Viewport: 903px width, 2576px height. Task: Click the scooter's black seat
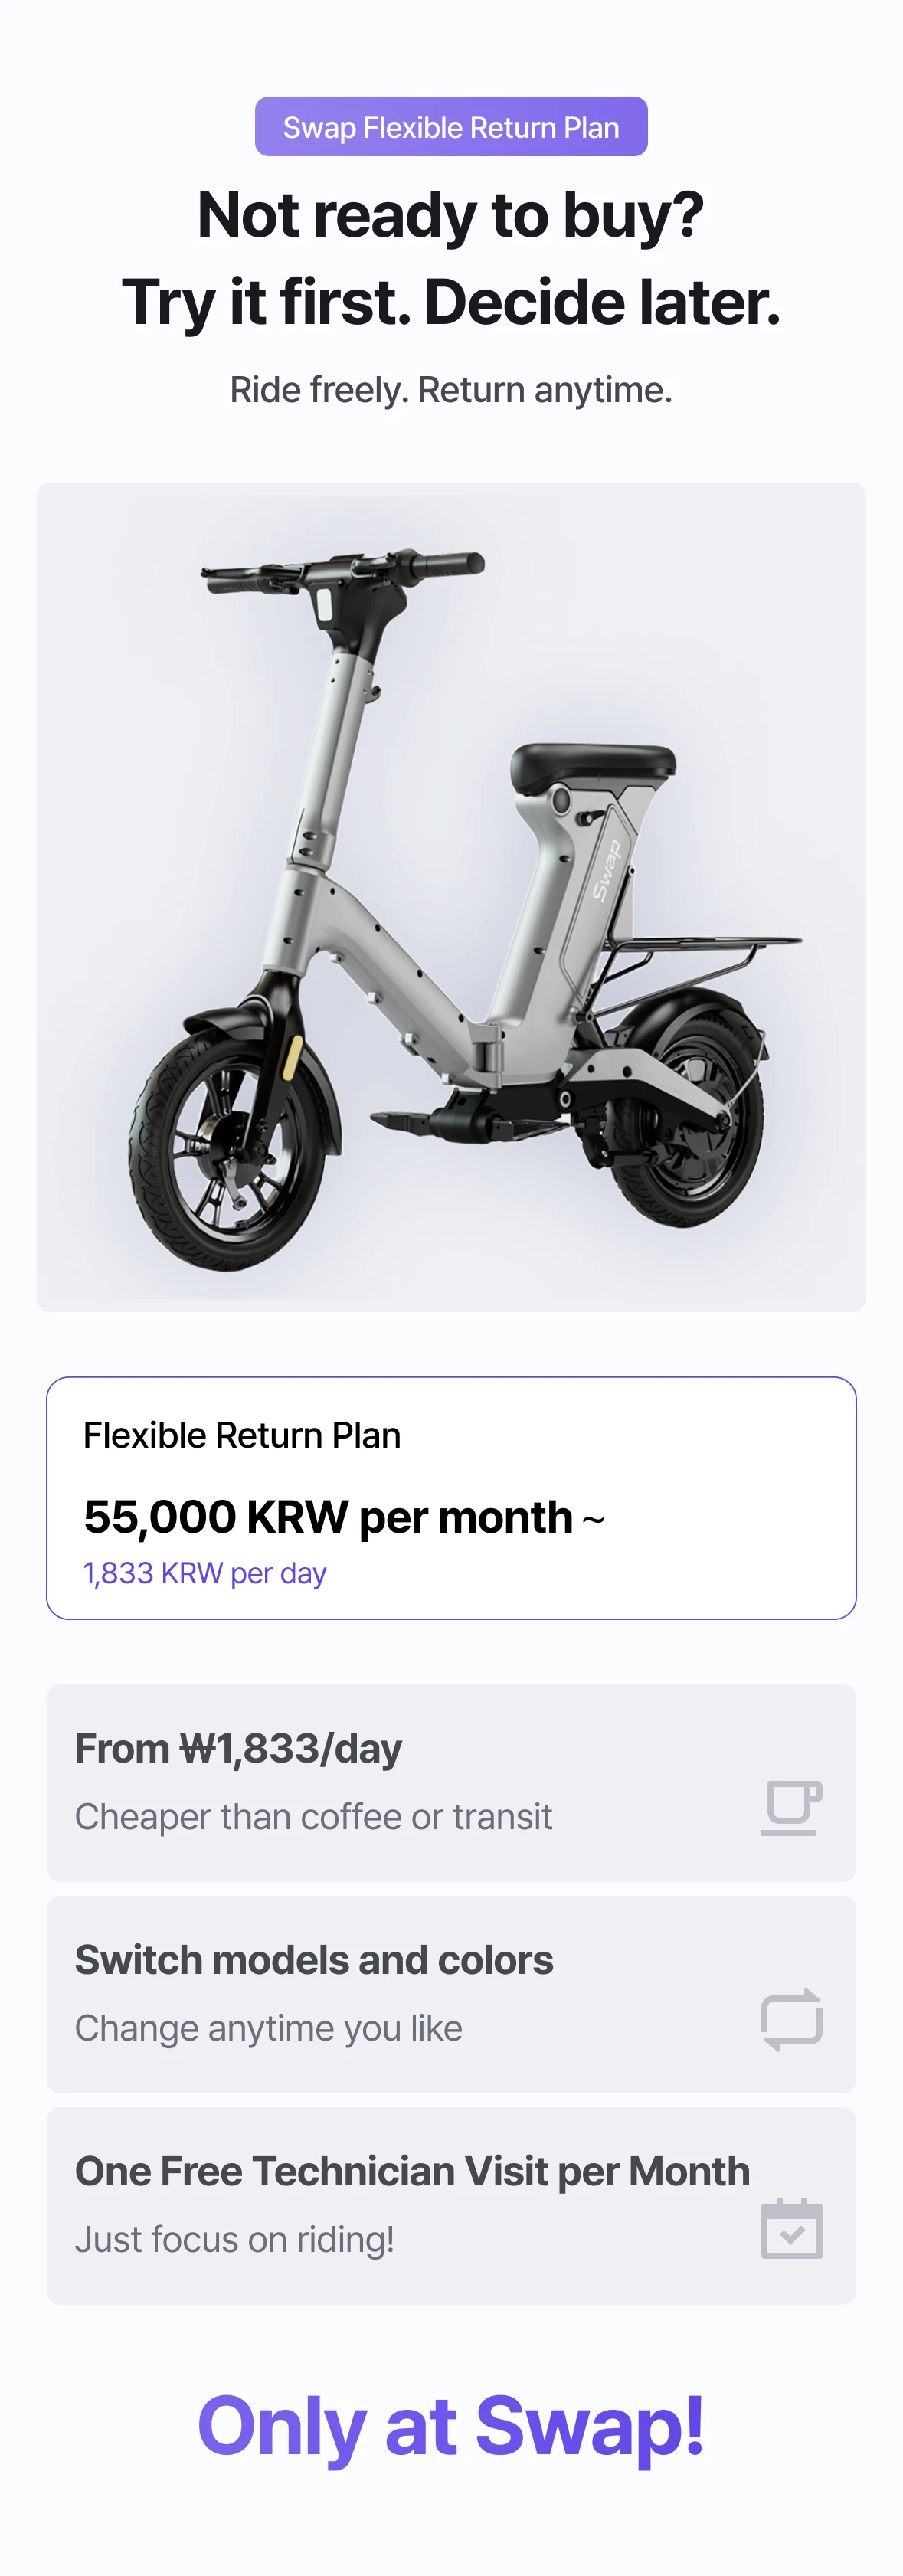click(592, 765)
